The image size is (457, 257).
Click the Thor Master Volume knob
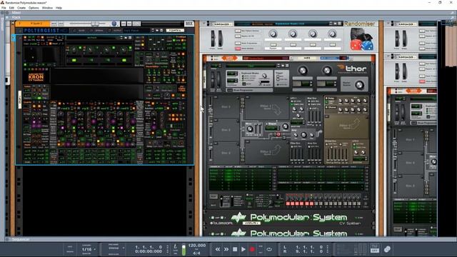[x=360, y=85]
